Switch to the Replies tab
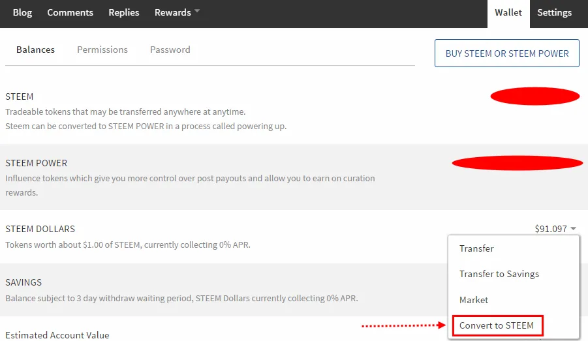Screen dimensions: 588x341 point(123,12)
